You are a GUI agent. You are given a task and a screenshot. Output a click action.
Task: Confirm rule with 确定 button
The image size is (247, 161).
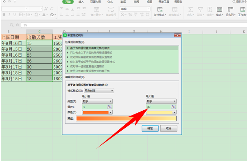click(150, 129)
